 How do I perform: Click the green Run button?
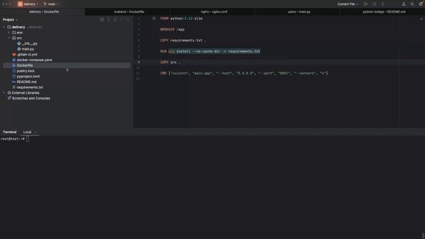pos(366,4)
